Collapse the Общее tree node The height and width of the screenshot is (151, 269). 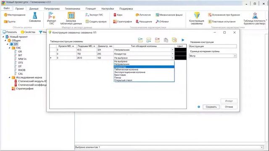5,41
